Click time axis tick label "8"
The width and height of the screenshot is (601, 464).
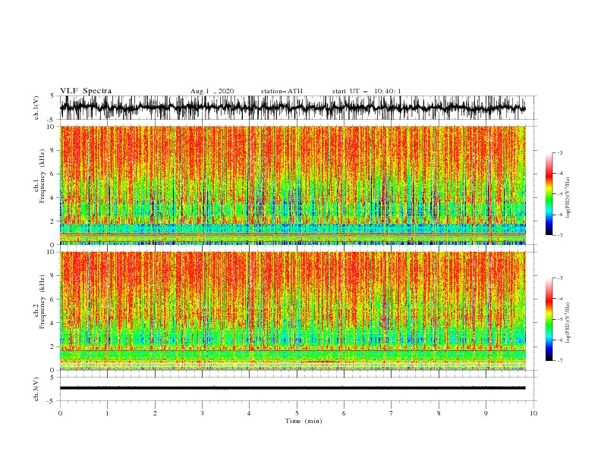point(439,413)
